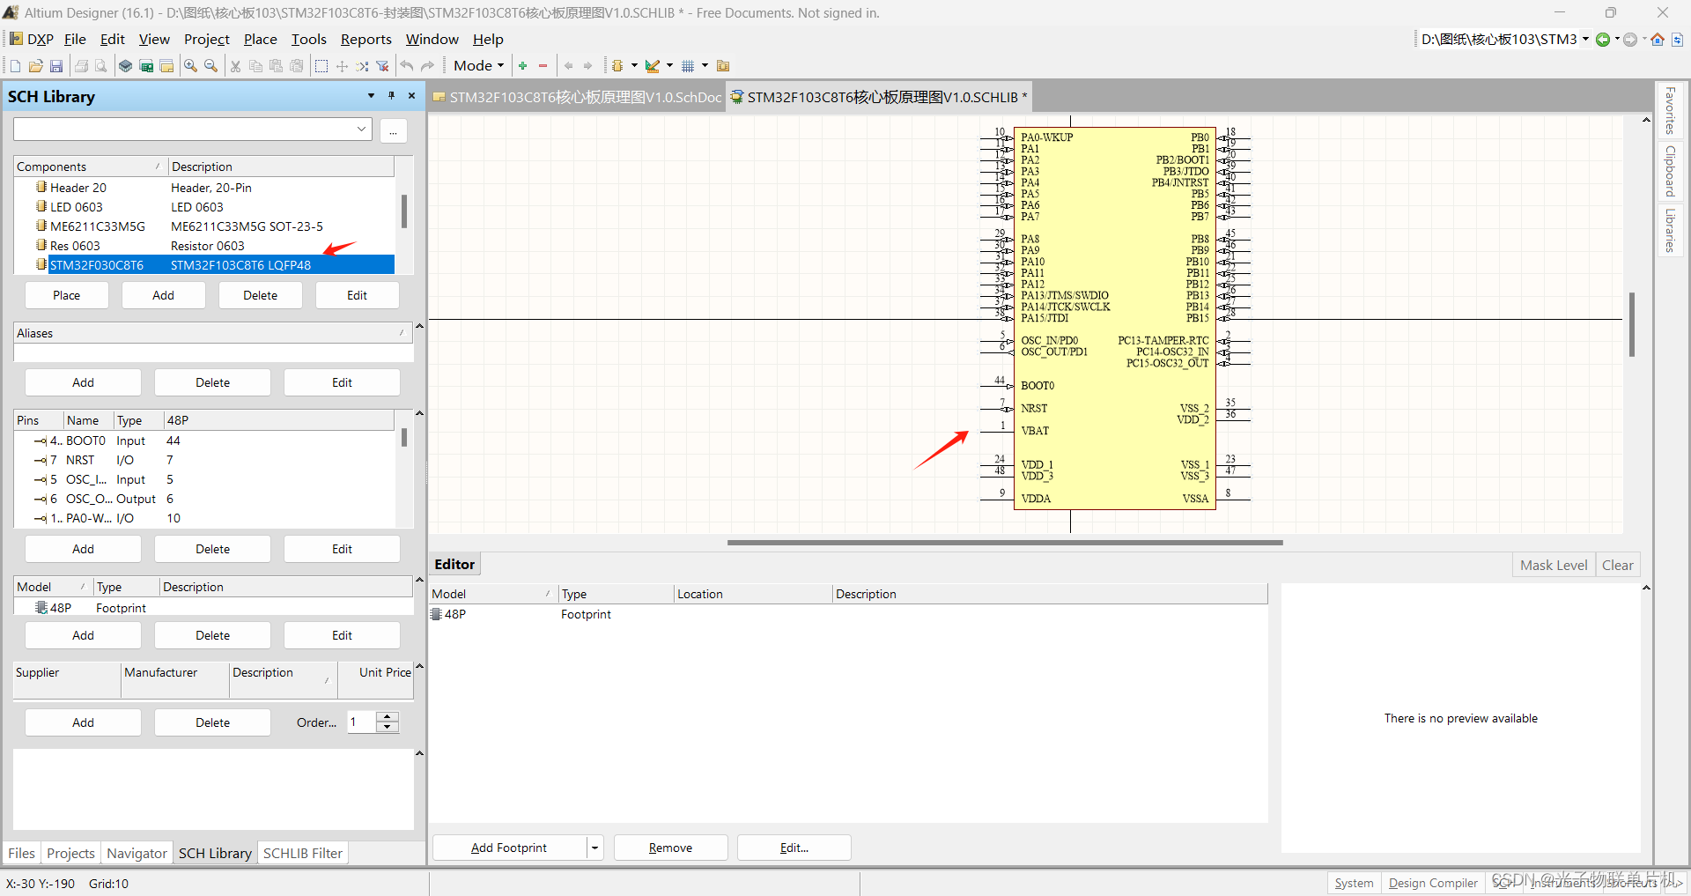The height and width of the screenshot is (896, 1691).
Task: Open the Navigator panel tab
Action: coord(137,853)
